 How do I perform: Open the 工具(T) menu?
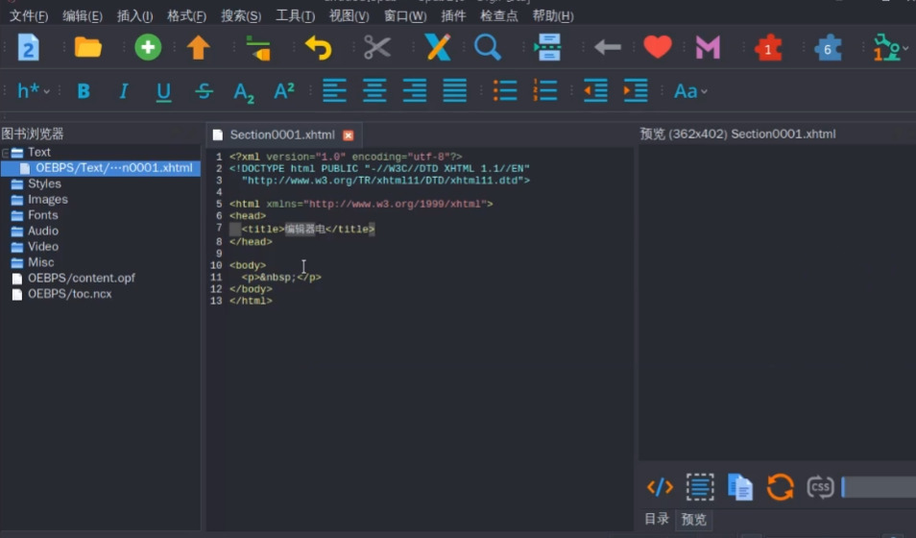point(295,16)
